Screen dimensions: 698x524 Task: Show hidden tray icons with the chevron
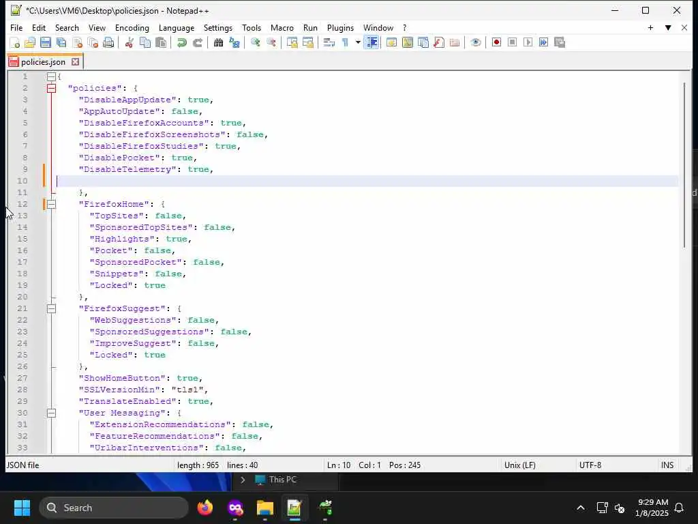coord(581,508)
